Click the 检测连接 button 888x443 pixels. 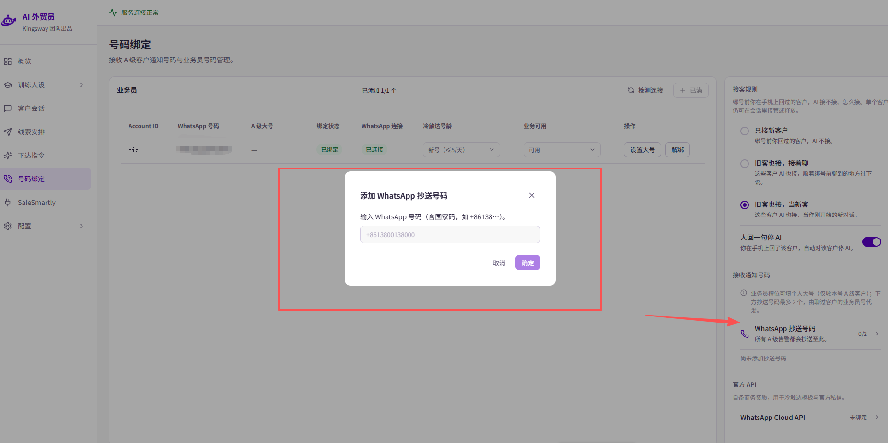(x=645, y=90)
